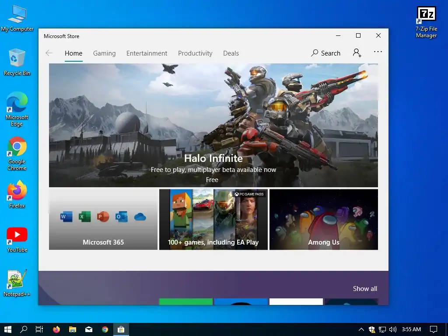
Task: Select the Google Chrome desktop shortcut
Action: click(x=17, y=154)
